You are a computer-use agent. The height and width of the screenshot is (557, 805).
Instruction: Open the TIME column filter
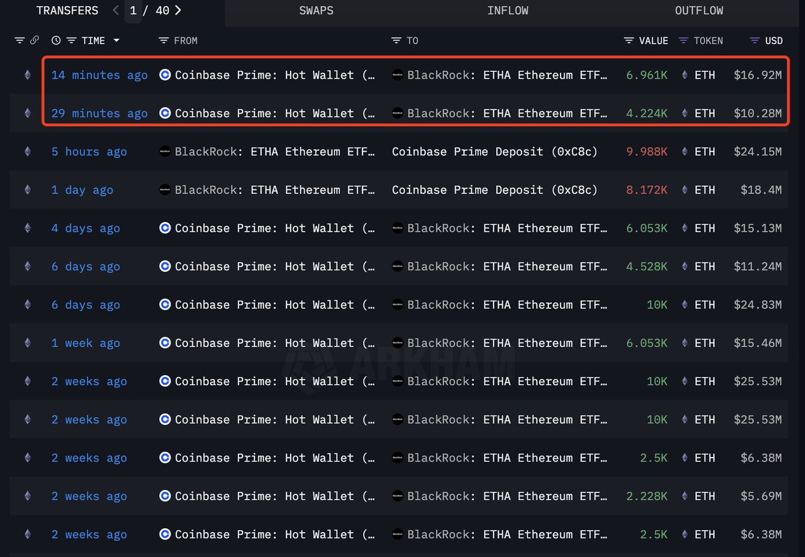[71, 40]
